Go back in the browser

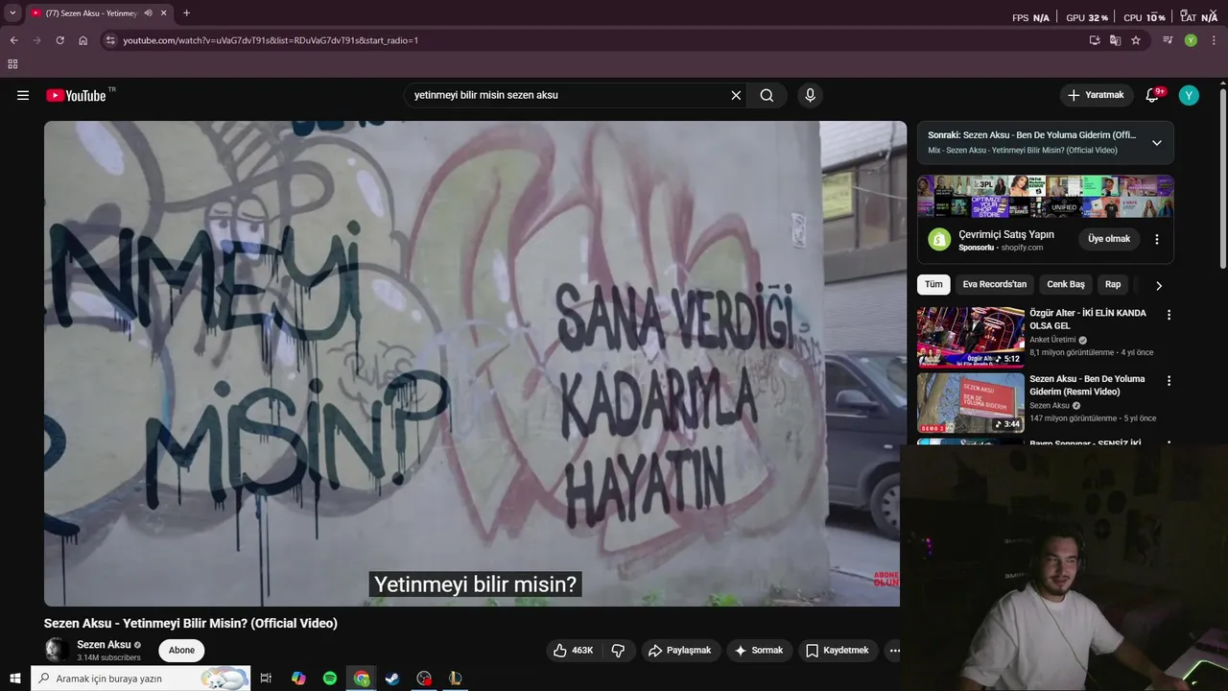13,40
